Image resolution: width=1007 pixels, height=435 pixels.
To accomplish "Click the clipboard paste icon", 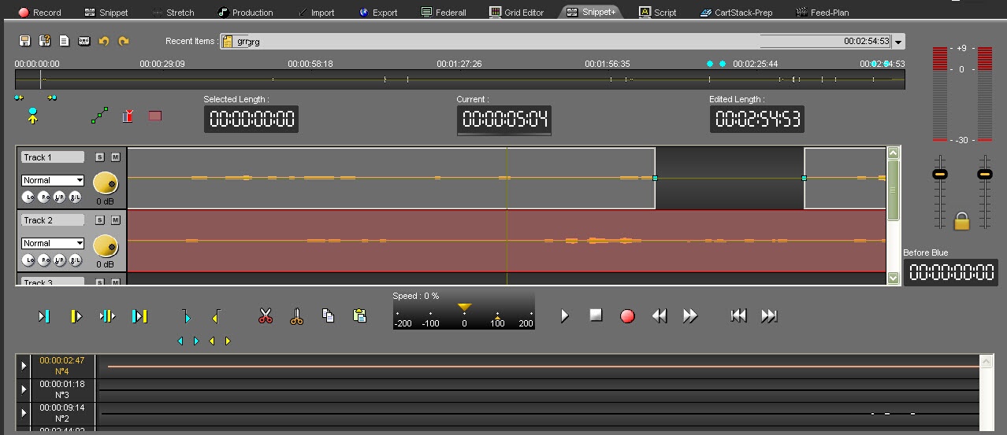I will point(359,316).
